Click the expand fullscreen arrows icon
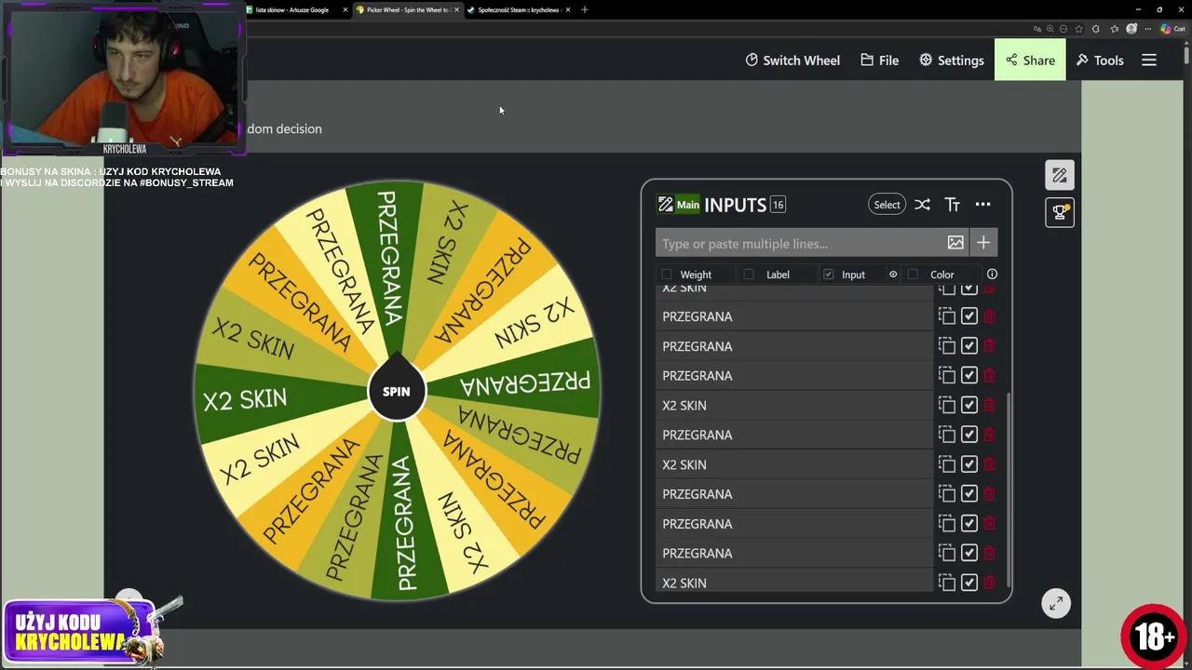1192x670 pixels. click(1056, 604)
